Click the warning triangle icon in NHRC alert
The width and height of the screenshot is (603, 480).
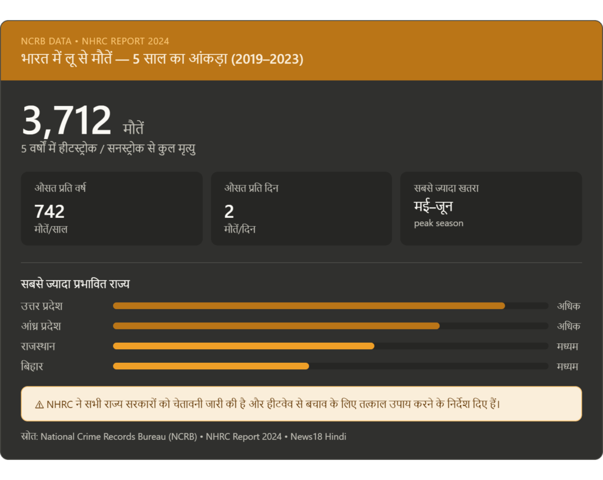(39, 405)
